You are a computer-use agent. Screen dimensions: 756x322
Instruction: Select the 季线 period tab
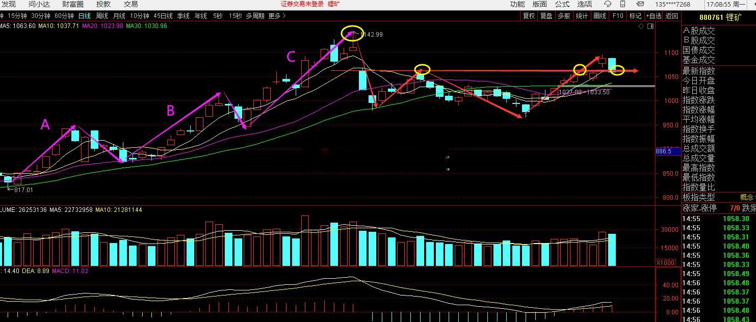point(184,16)
